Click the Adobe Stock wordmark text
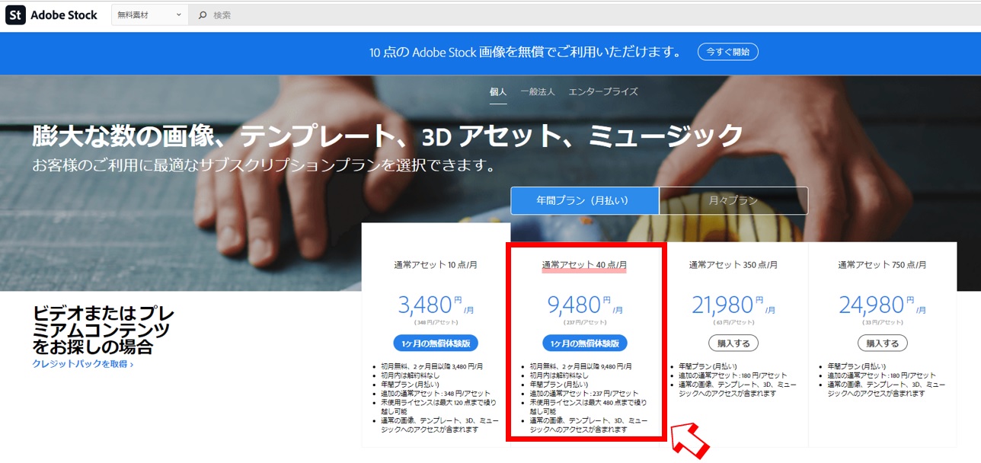Viewport: 981px width, 463px height. pyautogui.click(x=64, y=15)
